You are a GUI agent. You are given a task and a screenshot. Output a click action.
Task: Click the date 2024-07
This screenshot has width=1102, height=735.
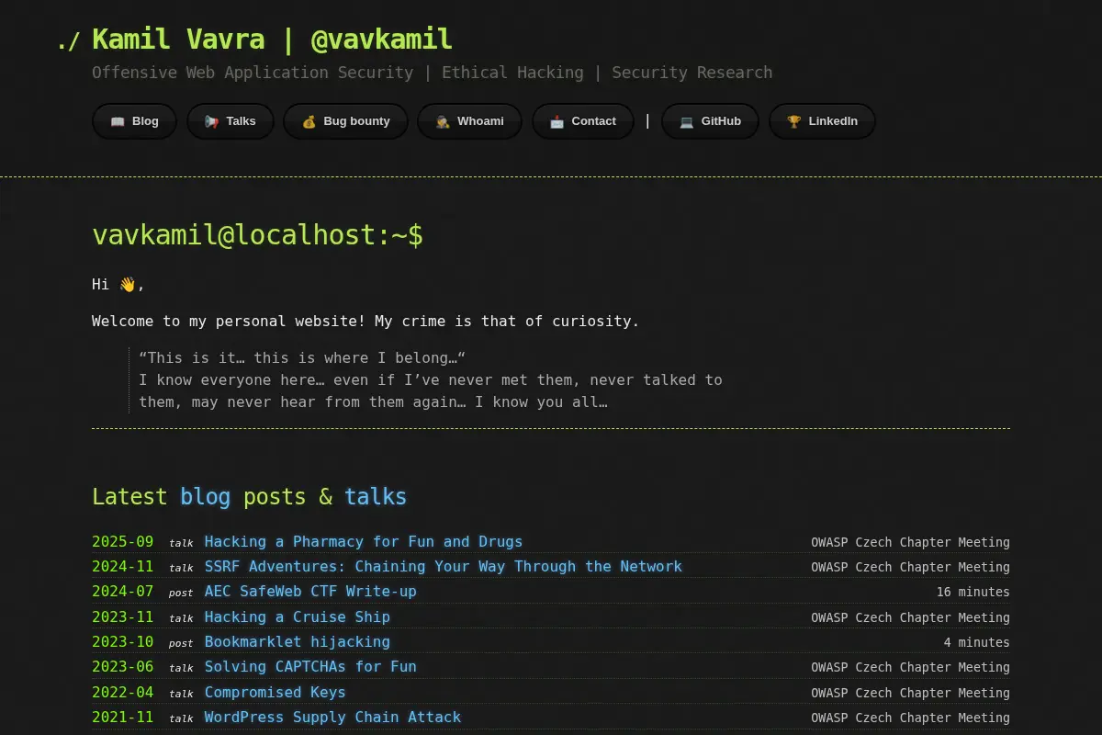tap(123, 592)
